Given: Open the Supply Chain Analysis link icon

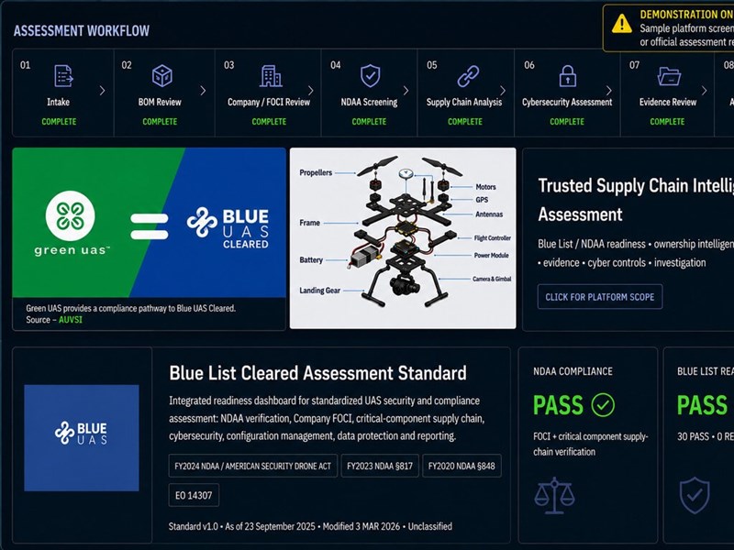Looking at the screenshot, I should 468,76.
